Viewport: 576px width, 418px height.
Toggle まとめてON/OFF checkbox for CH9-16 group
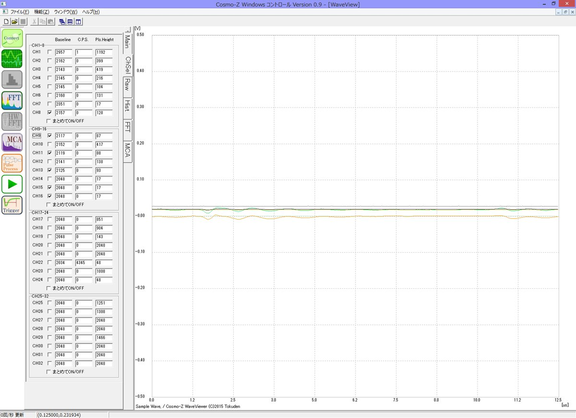48,205
